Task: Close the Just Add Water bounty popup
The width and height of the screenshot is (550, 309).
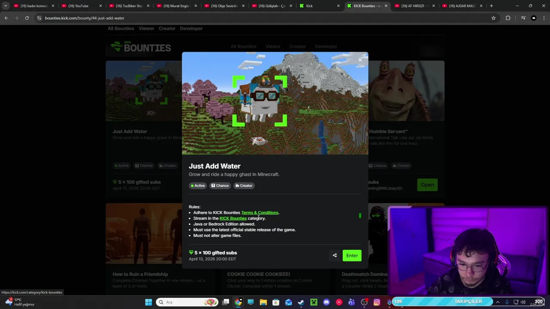Action: point(360,60)
